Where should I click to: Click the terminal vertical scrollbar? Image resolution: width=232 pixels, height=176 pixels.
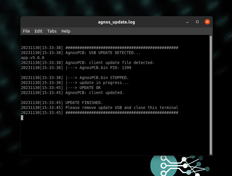[211, 95]
